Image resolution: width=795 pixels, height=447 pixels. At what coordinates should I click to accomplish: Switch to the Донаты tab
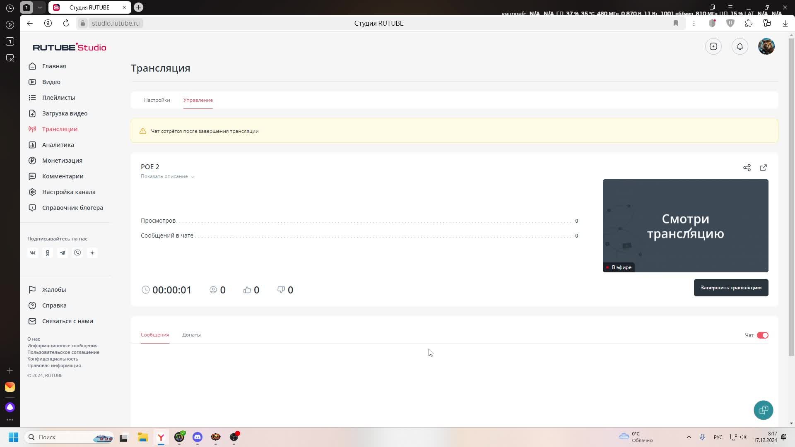pyautogui.click(x=191, y=335)
